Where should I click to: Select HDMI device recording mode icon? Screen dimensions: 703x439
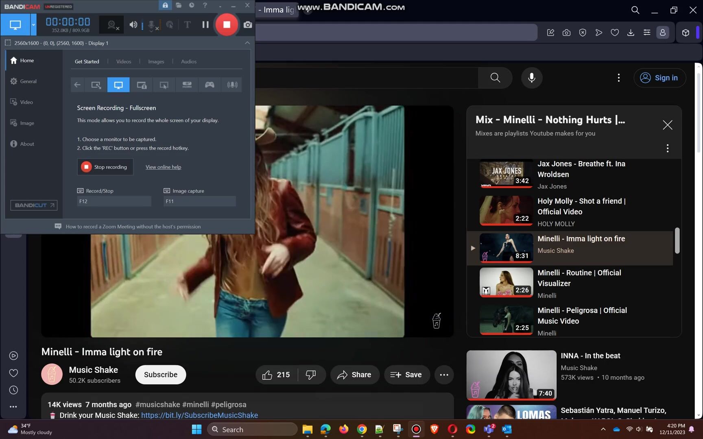(187, 85)
